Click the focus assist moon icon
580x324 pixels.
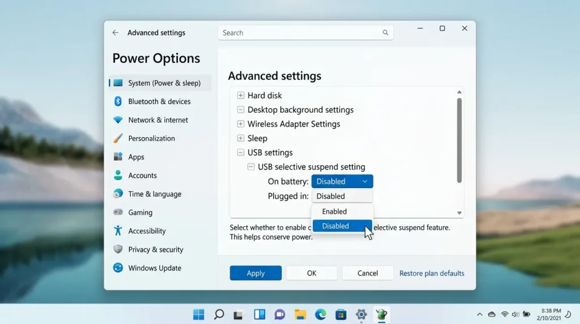tap(569, 314)
